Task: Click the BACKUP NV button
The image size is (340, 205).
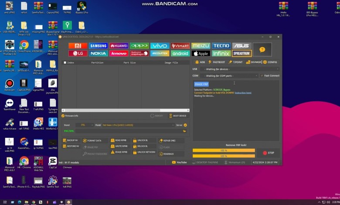Action: pyautogui.click(x=71, y=140)
